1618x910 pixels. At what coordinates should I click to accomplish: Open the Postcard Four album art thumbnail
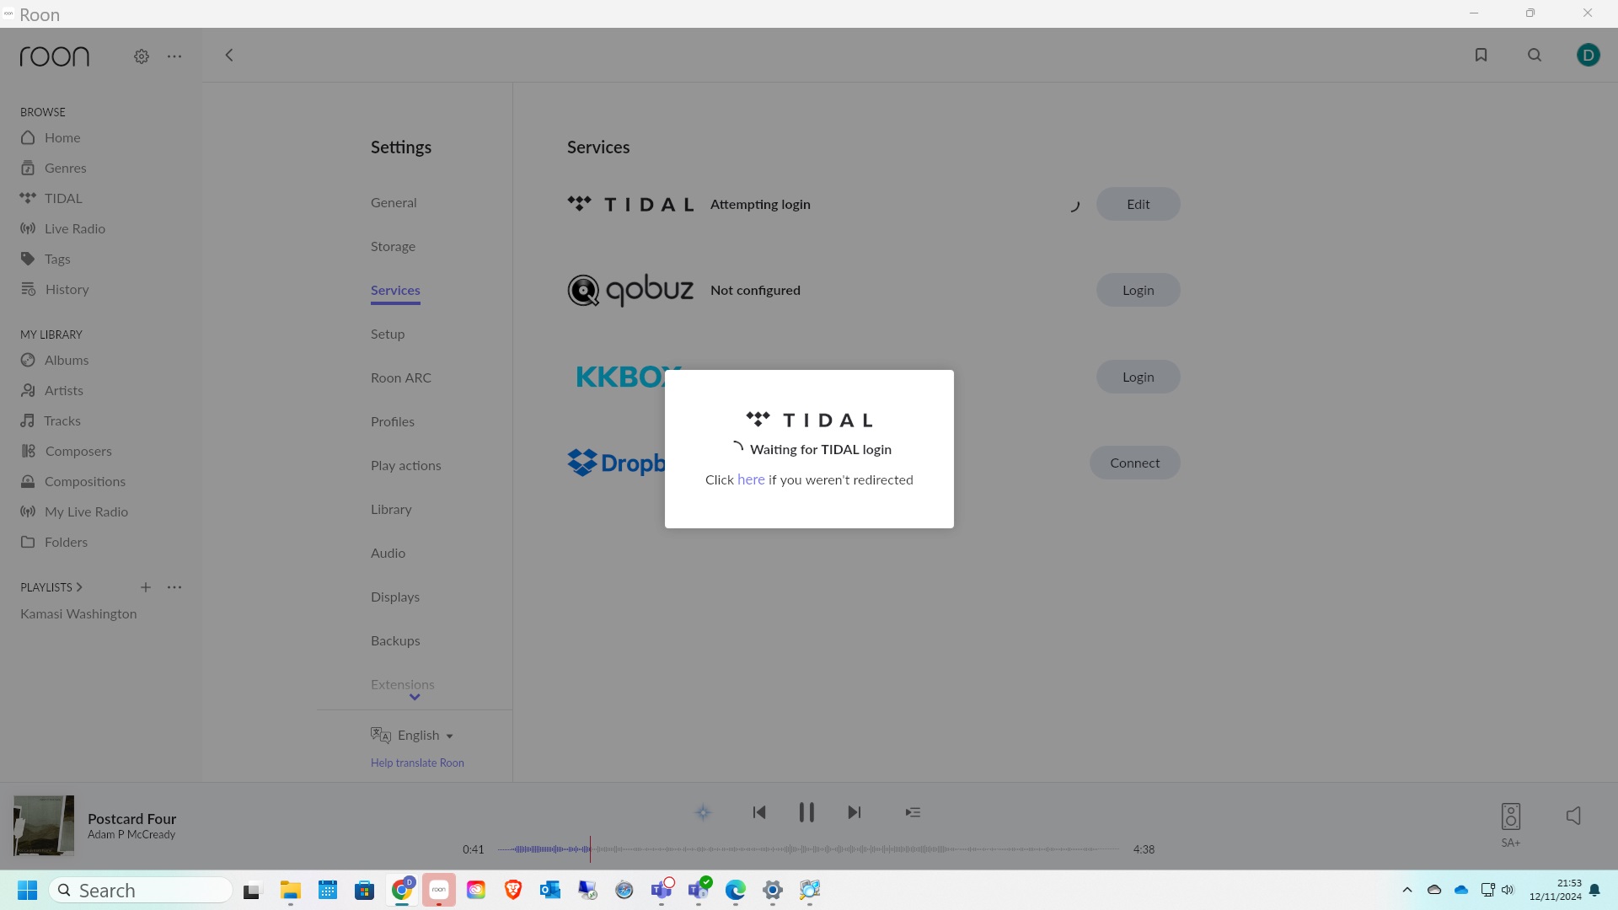click(44, 826)
